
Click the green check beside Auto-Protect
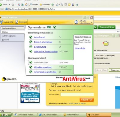pos(31,37)
